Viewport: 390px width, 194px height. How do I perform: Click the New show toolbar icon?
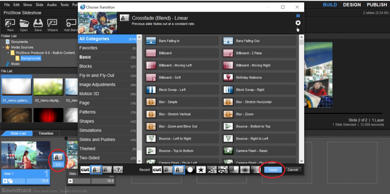click(10, 25)
